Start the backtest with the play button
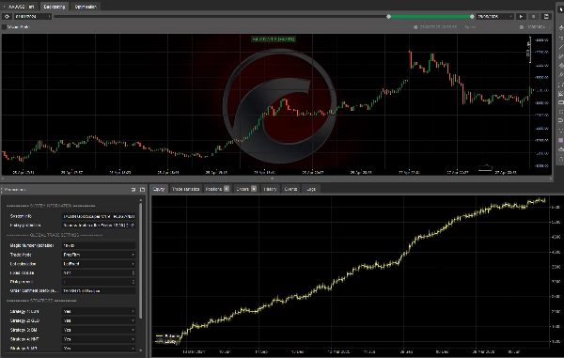The width and height of the screenshot is (564, 358). (x=521, y=17)
